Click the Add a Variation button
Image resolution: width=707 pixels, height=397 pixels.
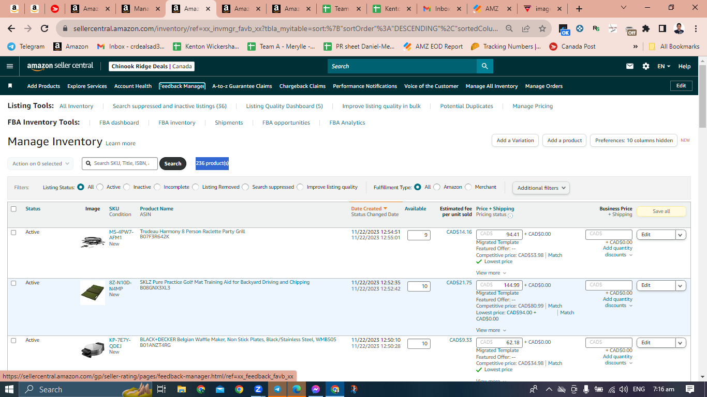515,140
